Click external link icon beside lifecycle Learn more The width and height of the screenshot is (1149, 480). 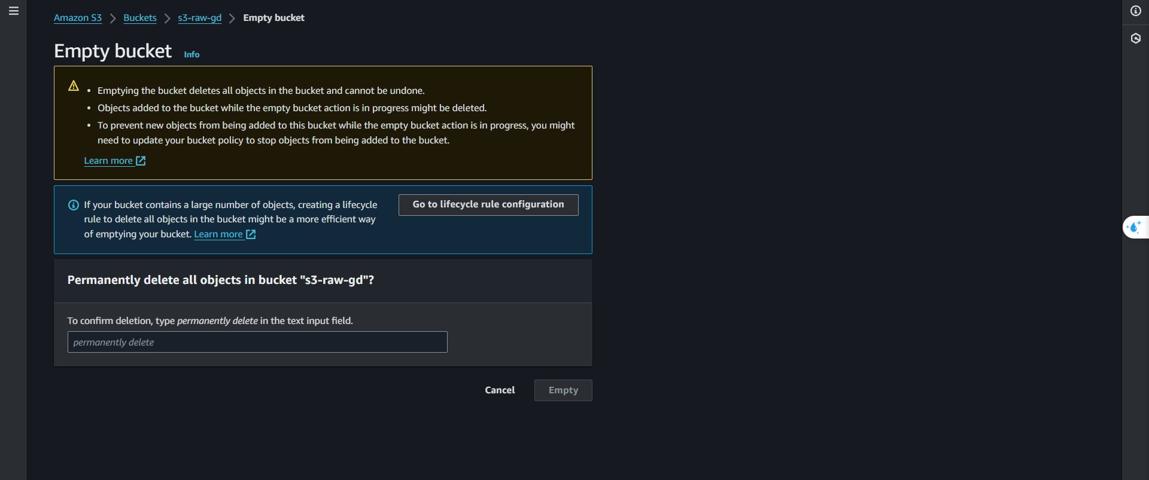click(x=251, y=234)
